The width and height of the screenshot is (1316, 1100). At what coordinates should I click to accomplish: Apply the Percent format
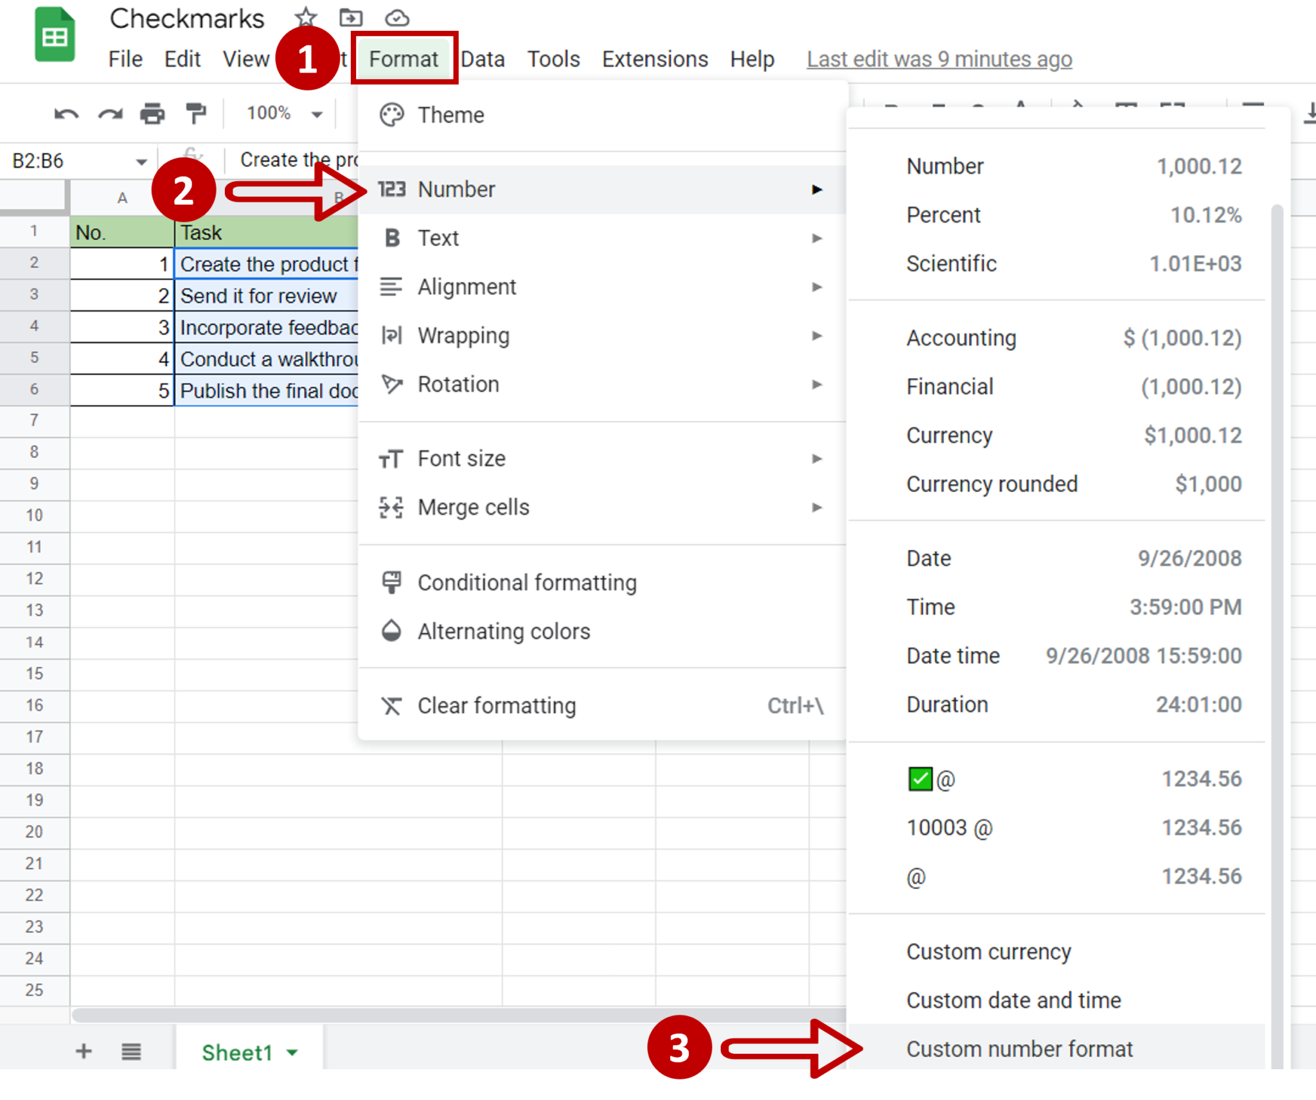(1057, 215)
